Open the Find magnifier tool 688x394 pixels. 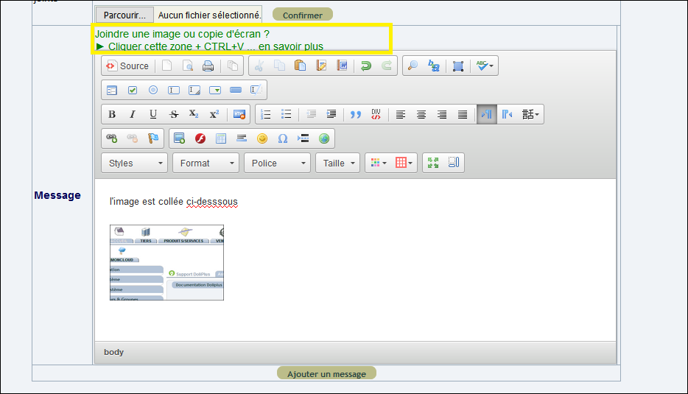click(x=413, y=66)
